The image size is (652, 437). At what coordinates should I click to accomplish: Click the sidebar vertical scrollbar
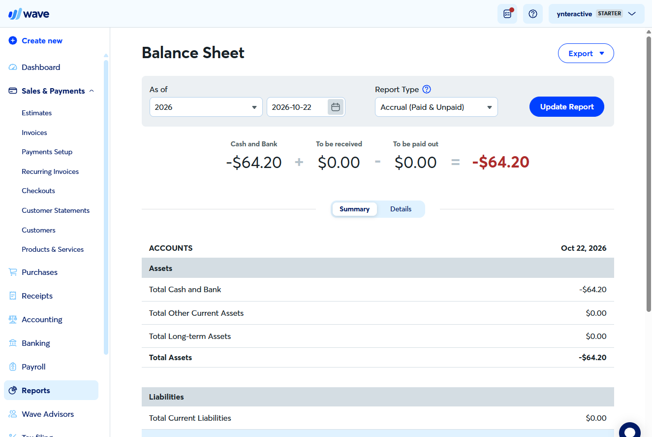pyautogui.click(x=106, y=207)
